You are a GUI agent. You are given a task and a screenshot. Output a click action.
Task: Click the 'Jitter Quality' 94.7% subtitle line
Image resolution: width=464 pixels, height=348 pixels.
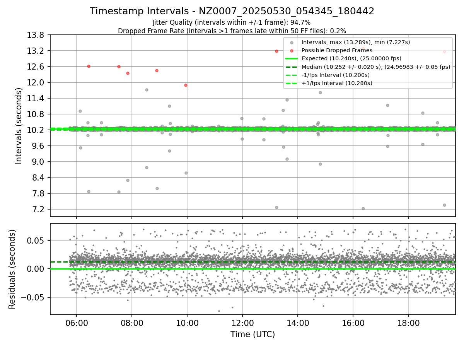232,22
